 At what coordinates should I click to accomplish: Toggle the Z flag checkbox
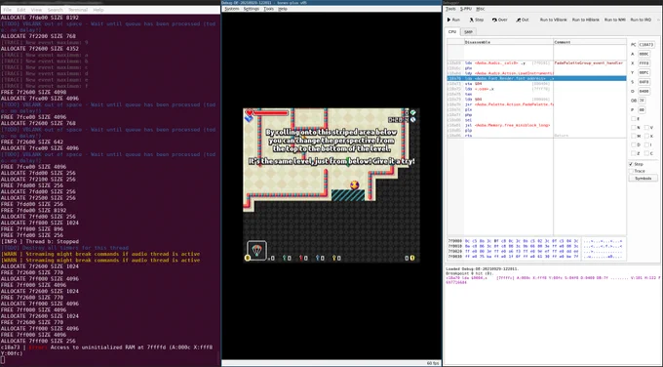(x=634, y=153)
